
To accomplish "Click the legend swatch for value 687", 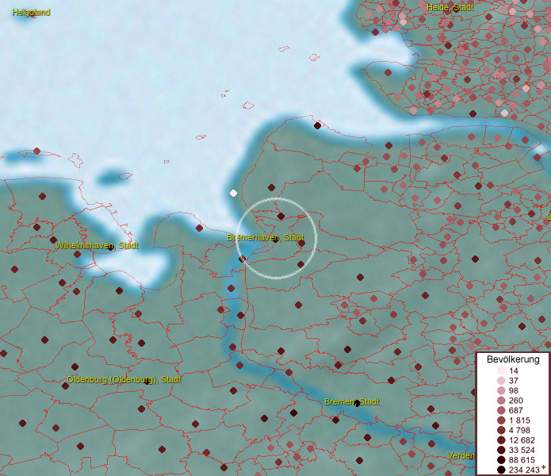I will tap(501, 410).
